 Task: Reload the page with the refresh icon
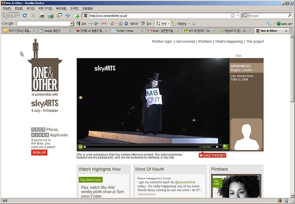(x=25, y=16)
